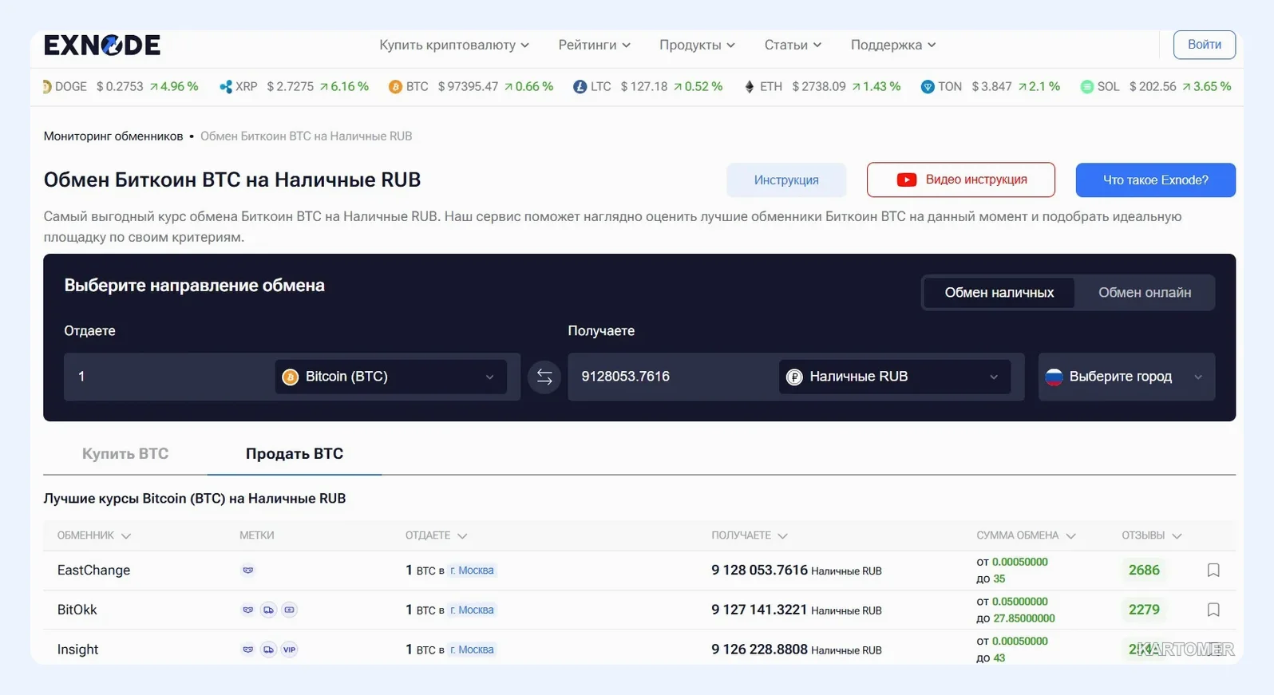Image resolution: width=1274 pixels, height=695 pixels.
Task: Sort by the Получаете column
Action: [x=749, y=535]
